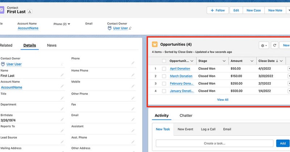Edit the Fax field pencil icon
The image size is (290, 152).
coord(133,109)
